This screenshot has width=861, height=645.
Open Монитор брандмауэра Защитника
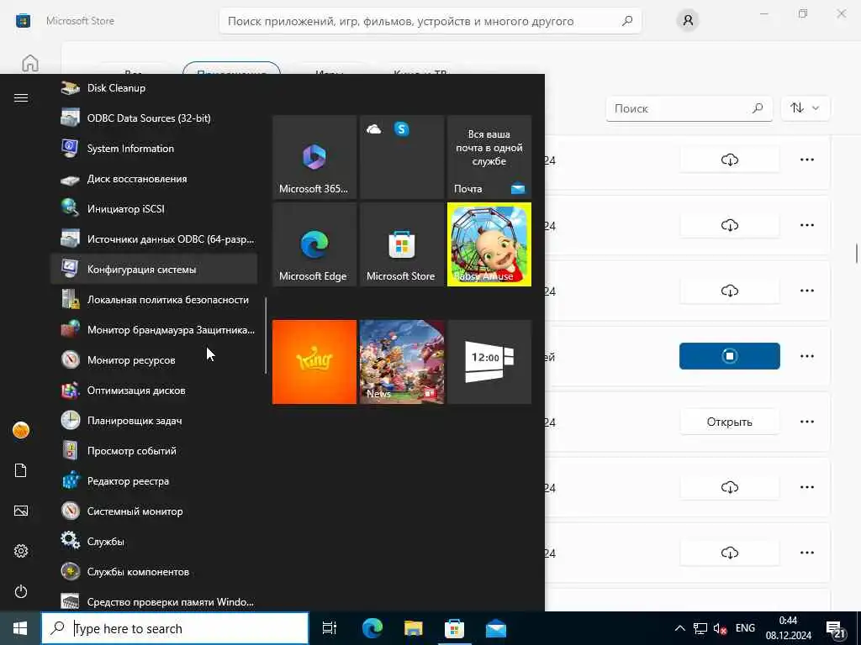click(154, 329)
